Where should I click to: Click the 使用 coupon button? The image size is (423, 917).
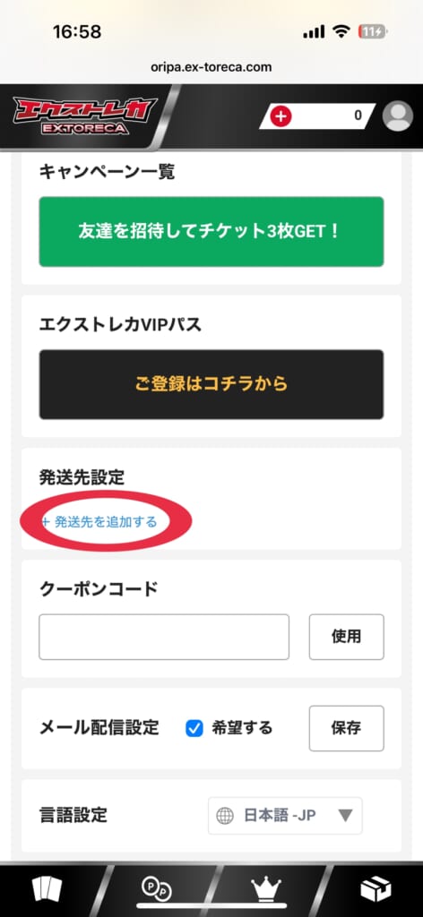point(346,637)
